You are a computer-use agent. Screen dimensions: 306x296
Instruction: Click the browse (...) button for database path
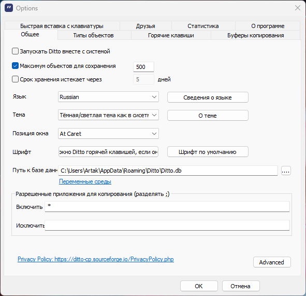click(286, 171)
